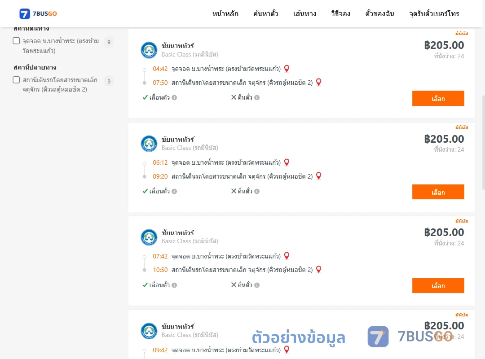Image resolution: width=485 pixels, height=359 pixels.
Task: Click ชัยนาททัวร์ operator name on 04:42 trip
Action: pos(178,45)
